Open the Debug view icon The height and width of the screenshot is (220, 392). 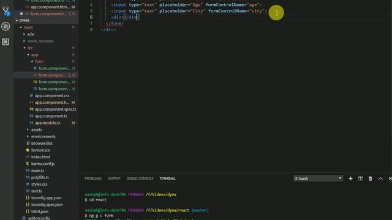(6, 26)
